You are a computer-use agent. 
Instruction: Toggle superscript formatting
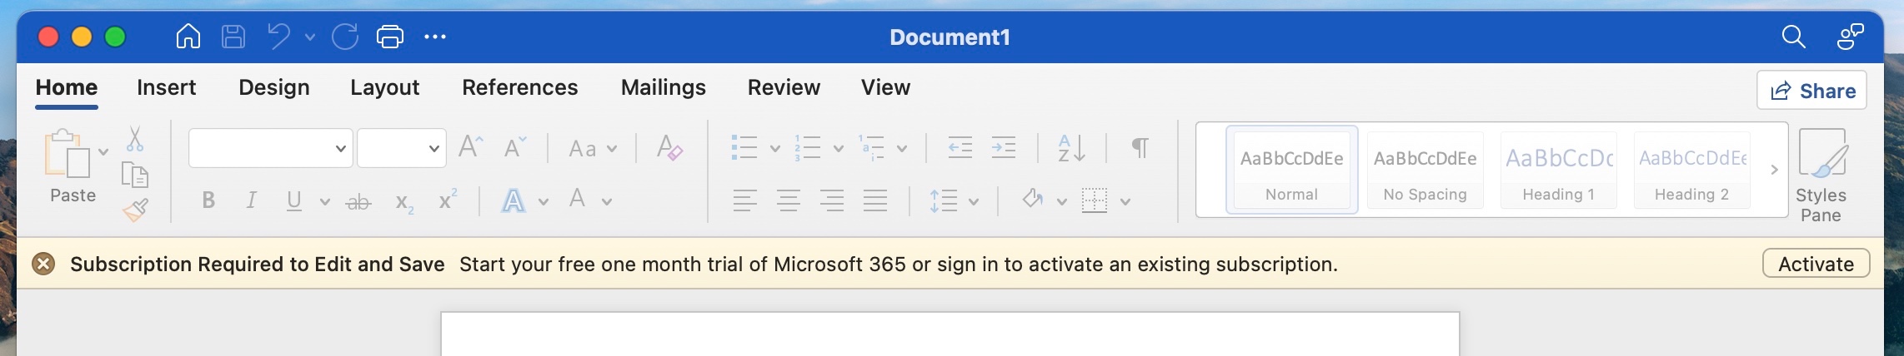point(448,200)
